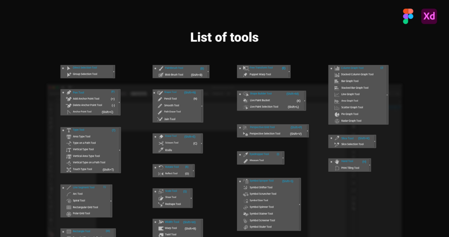Pick the Puppet Warp Tool icon
The height and width of the screenshot is (237, 449).
pyautogui.click(x=245, y=75)
